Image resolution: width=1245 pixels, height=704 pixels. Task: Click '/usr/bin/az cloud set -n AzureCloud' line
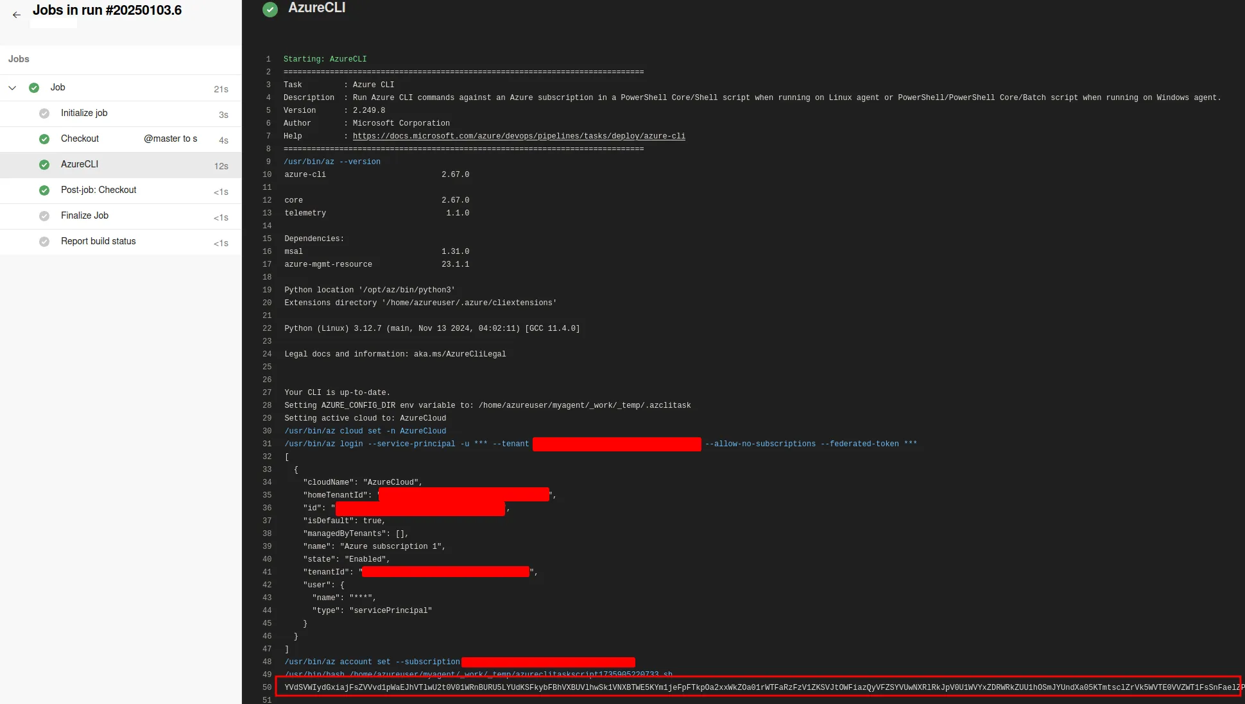click(x=365, y=431)
